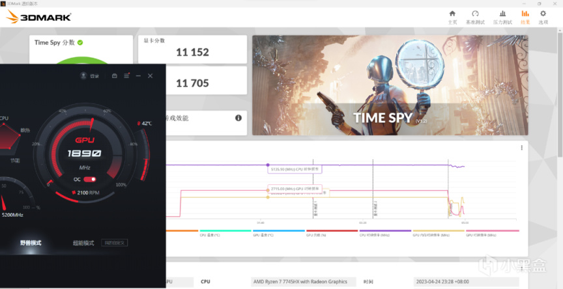This screenshot has height=289, width=563.
Task: Switch to 超能模式 mode
Action: [x=83, y=243]
